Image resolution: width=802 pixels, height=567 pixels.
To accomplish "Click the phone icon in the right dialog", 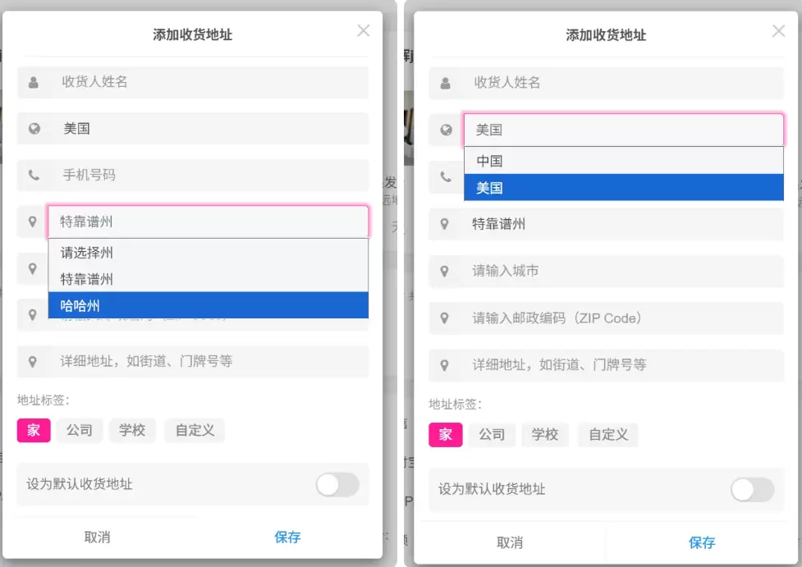I will [x=443, y=176].
